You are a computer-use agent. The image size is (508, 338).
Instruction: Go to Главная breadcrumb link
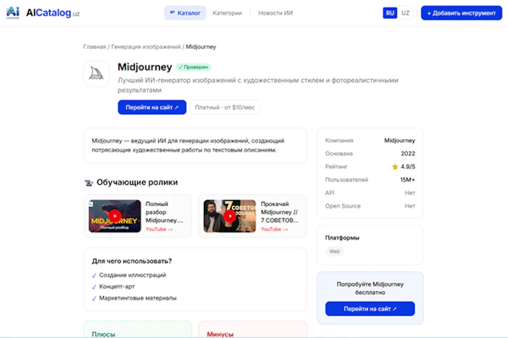pyautogui.click(x=95, y=46)
